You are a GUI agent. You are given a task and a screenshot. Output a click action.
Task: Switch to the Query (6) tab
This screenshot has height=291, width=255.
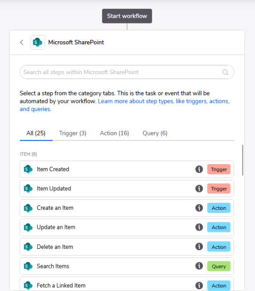155,133
